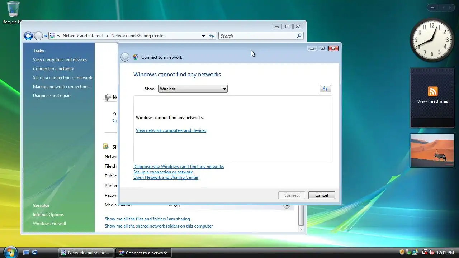459x258 pixels.
Task: Open the Windows Start orb
Action: point(10,252)
